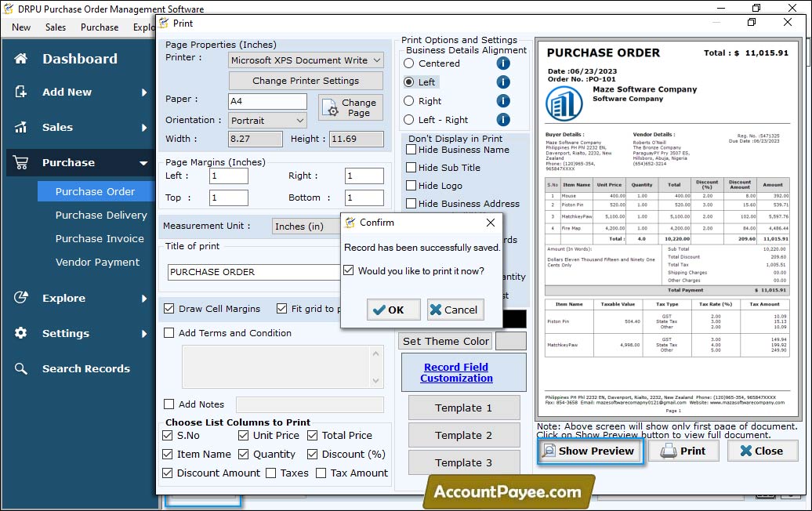Click the company logo in purchase order preview
Image resolution: width=812 pixels, height=511 pixels.
point(564,103)
